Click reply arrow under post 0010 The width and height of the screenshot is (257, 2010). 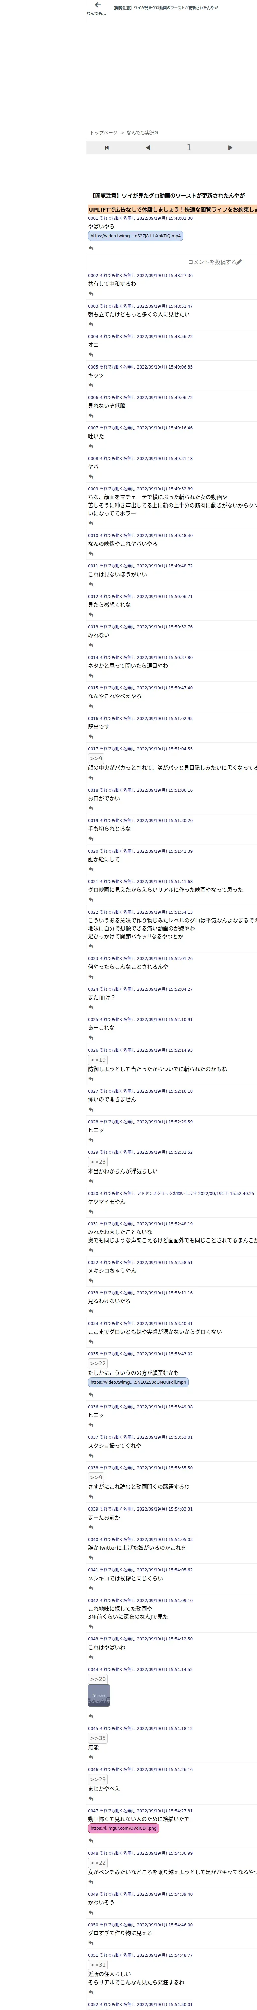(91, 554)
